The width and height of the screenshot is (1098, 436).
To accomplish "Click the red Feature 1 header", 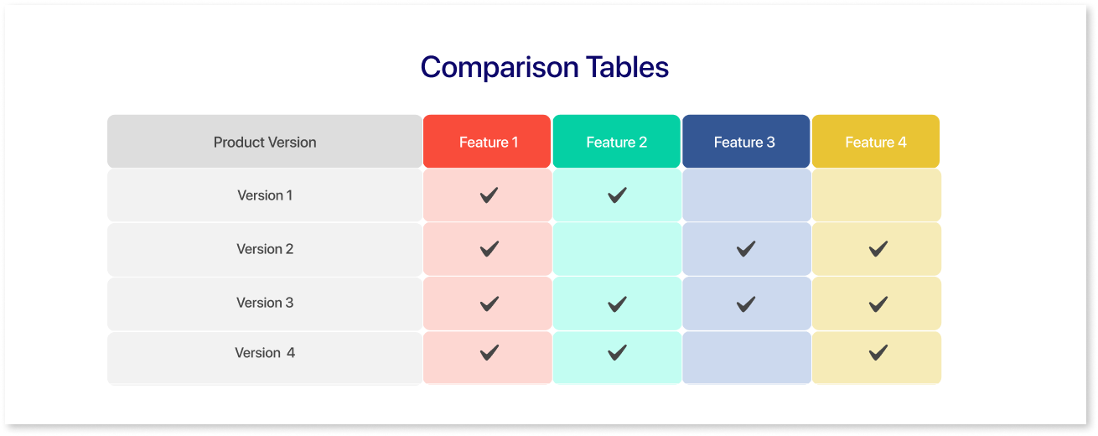I will [487, 142].
